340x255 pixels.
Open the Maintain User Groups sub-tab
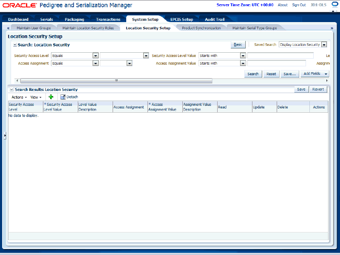coord(34,28)
